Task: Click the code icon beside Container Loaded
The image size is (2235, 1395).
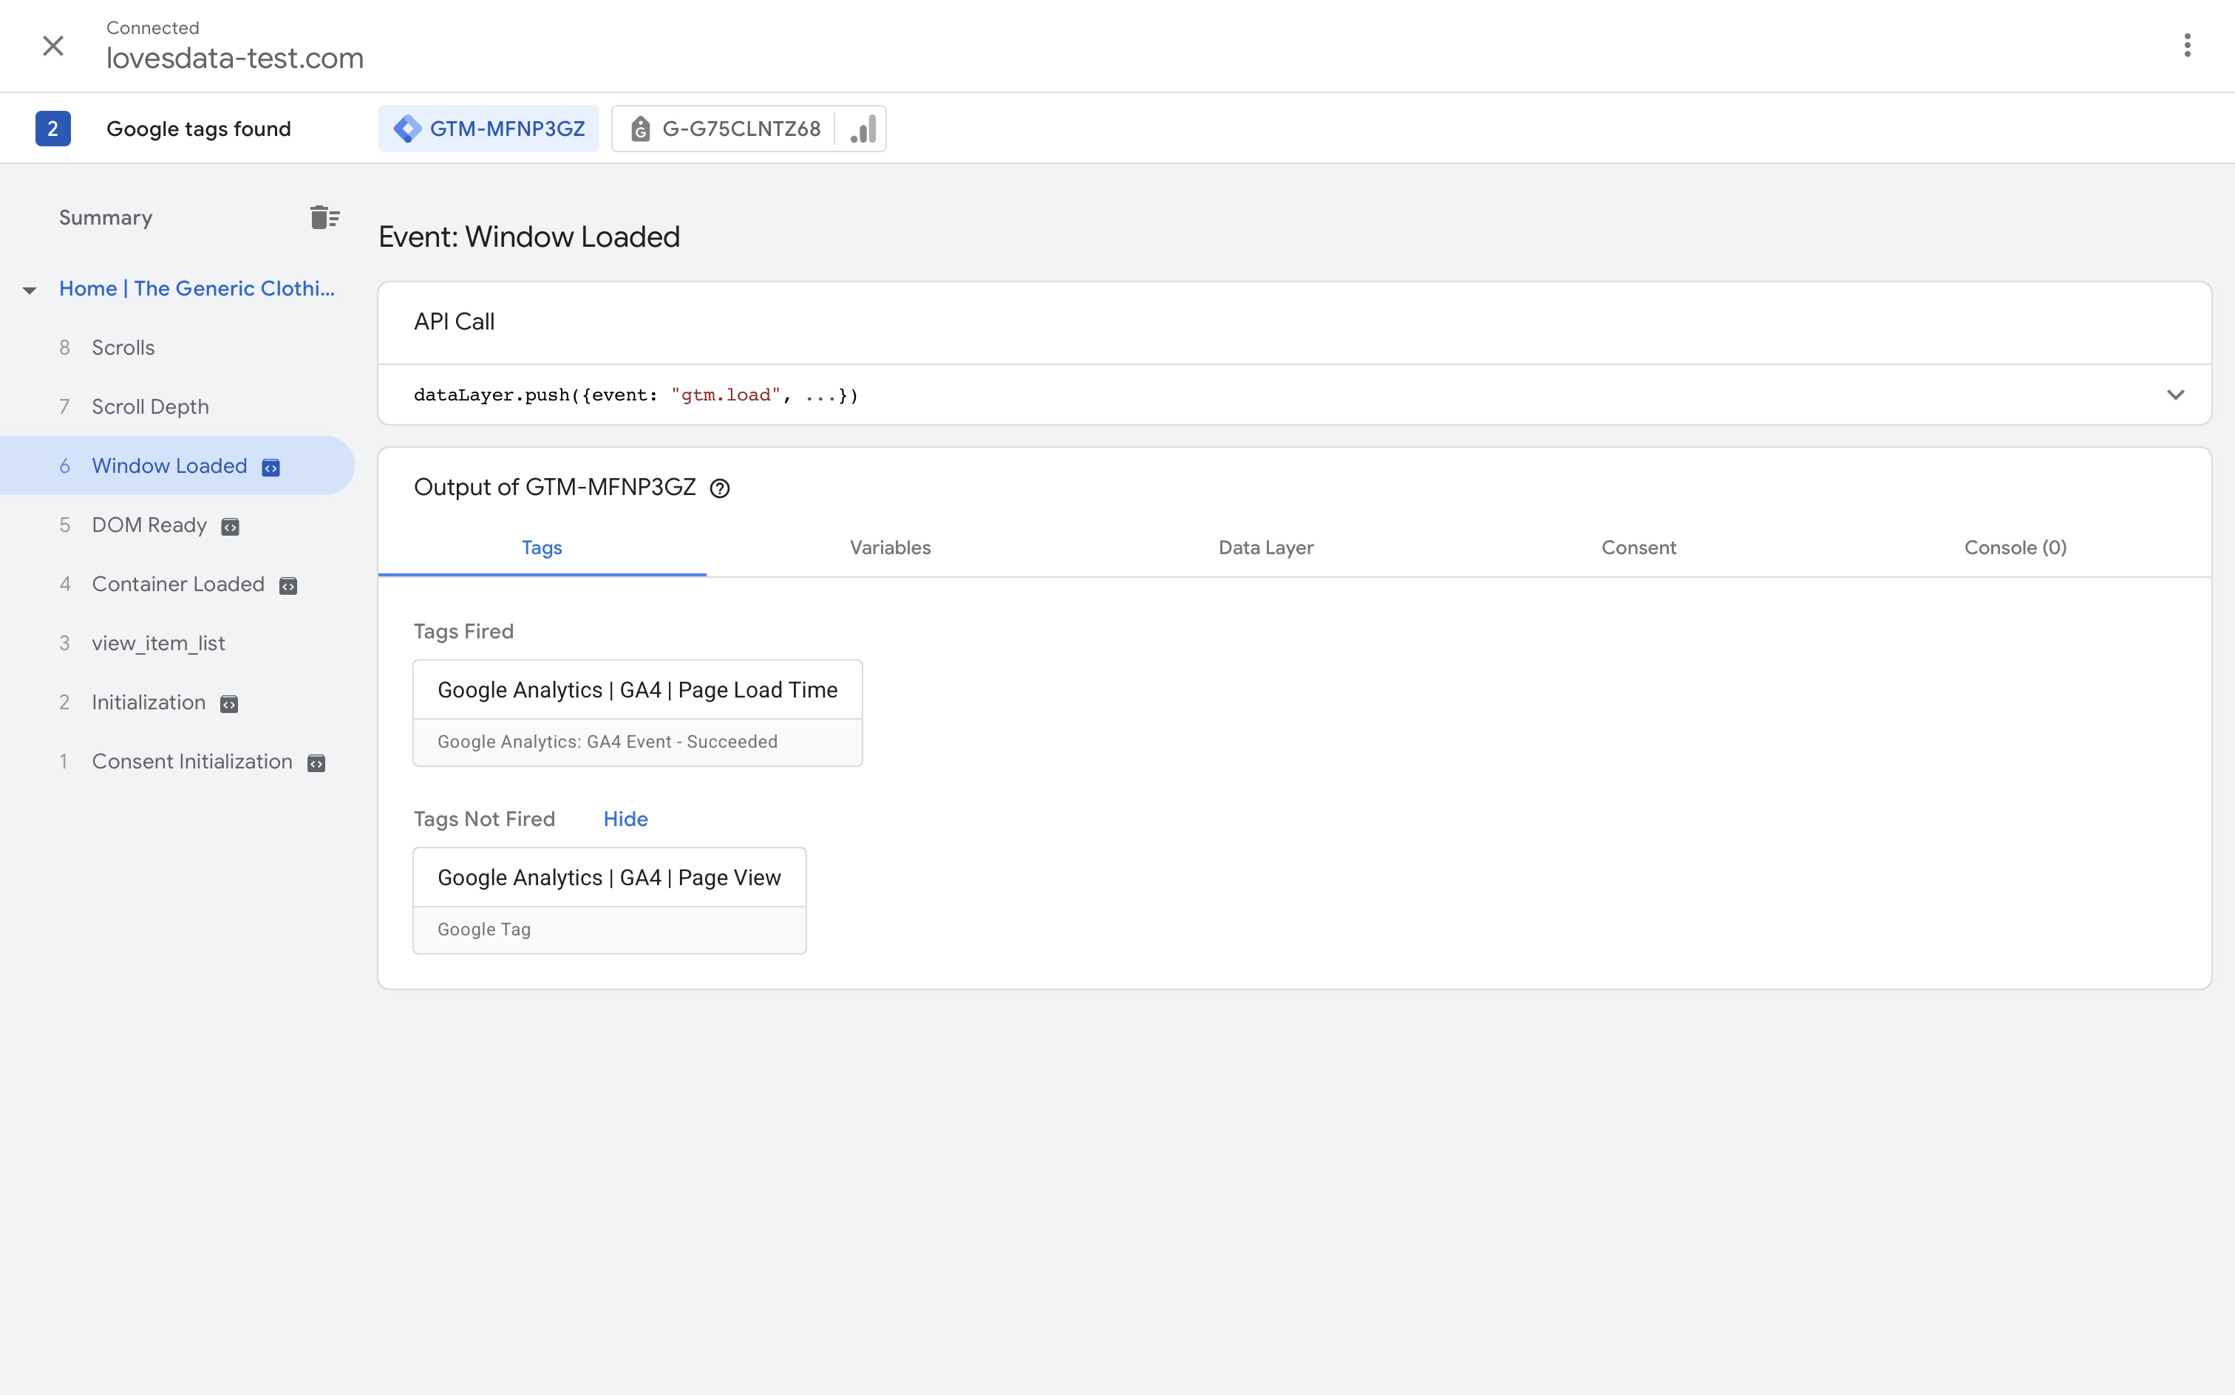Action: coord(288,586)
